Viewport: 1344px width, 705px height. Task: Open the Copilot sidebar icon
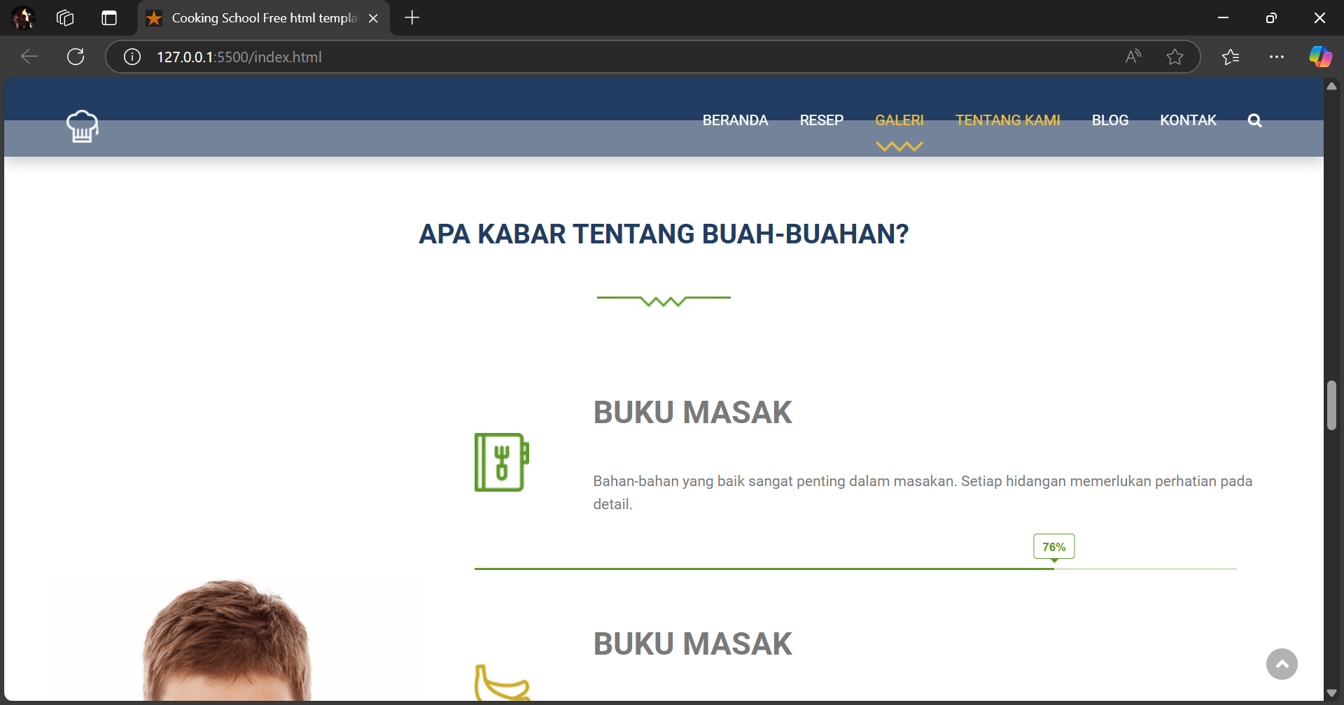[x=1320, y=57]
